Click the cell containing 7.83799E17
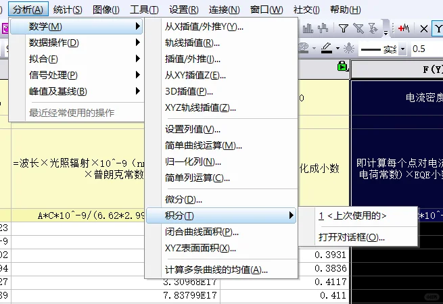The image size is (443, 304). (x=116, y=295)
